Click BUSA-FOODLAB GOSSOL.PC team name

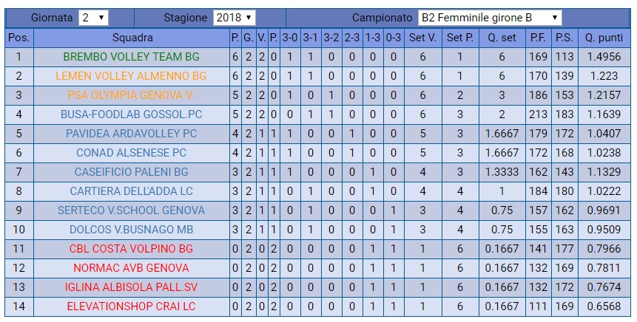pos(131,114)
